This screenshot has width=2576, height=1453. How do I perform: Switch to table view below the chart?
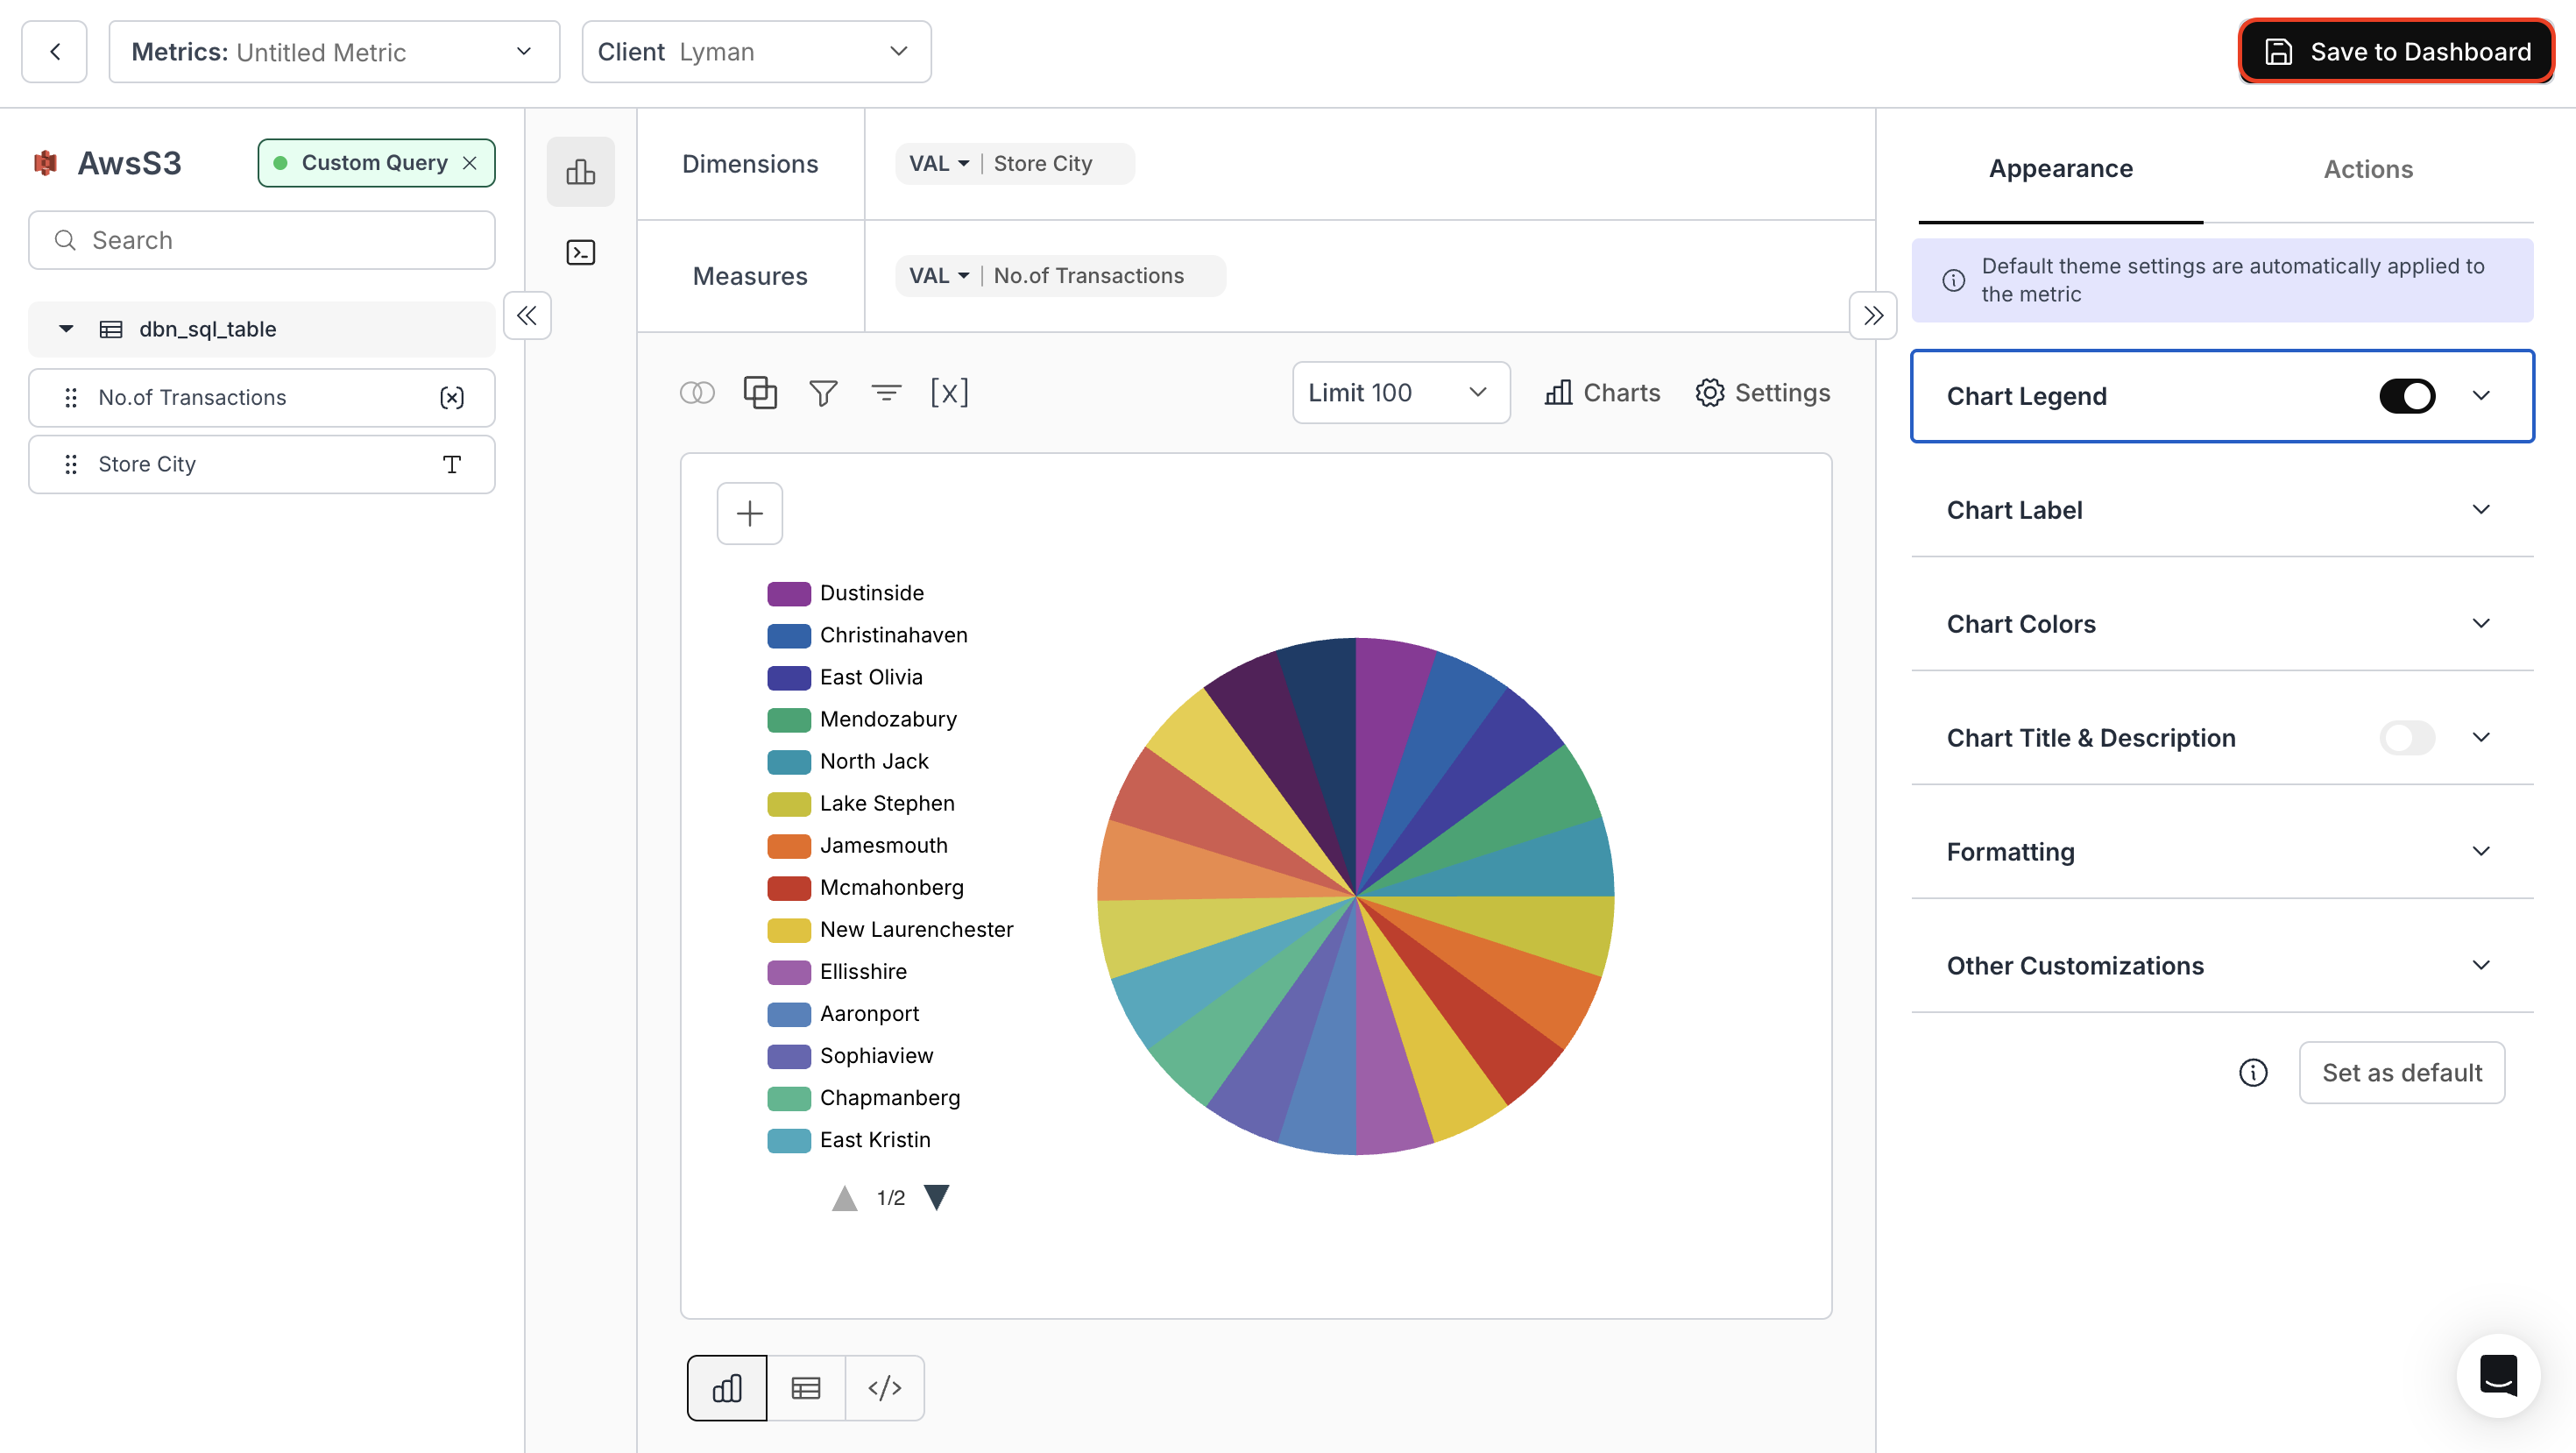806,1387
